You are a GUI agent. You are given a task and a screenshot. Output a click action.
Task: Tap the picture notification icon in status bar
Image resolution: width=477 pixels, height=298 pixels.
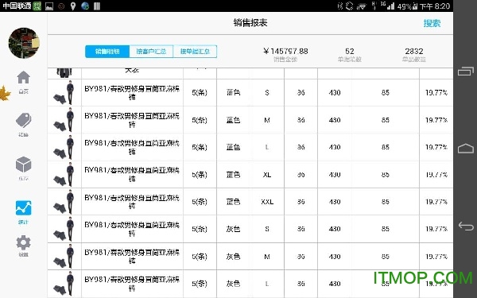tap(49, 6)
